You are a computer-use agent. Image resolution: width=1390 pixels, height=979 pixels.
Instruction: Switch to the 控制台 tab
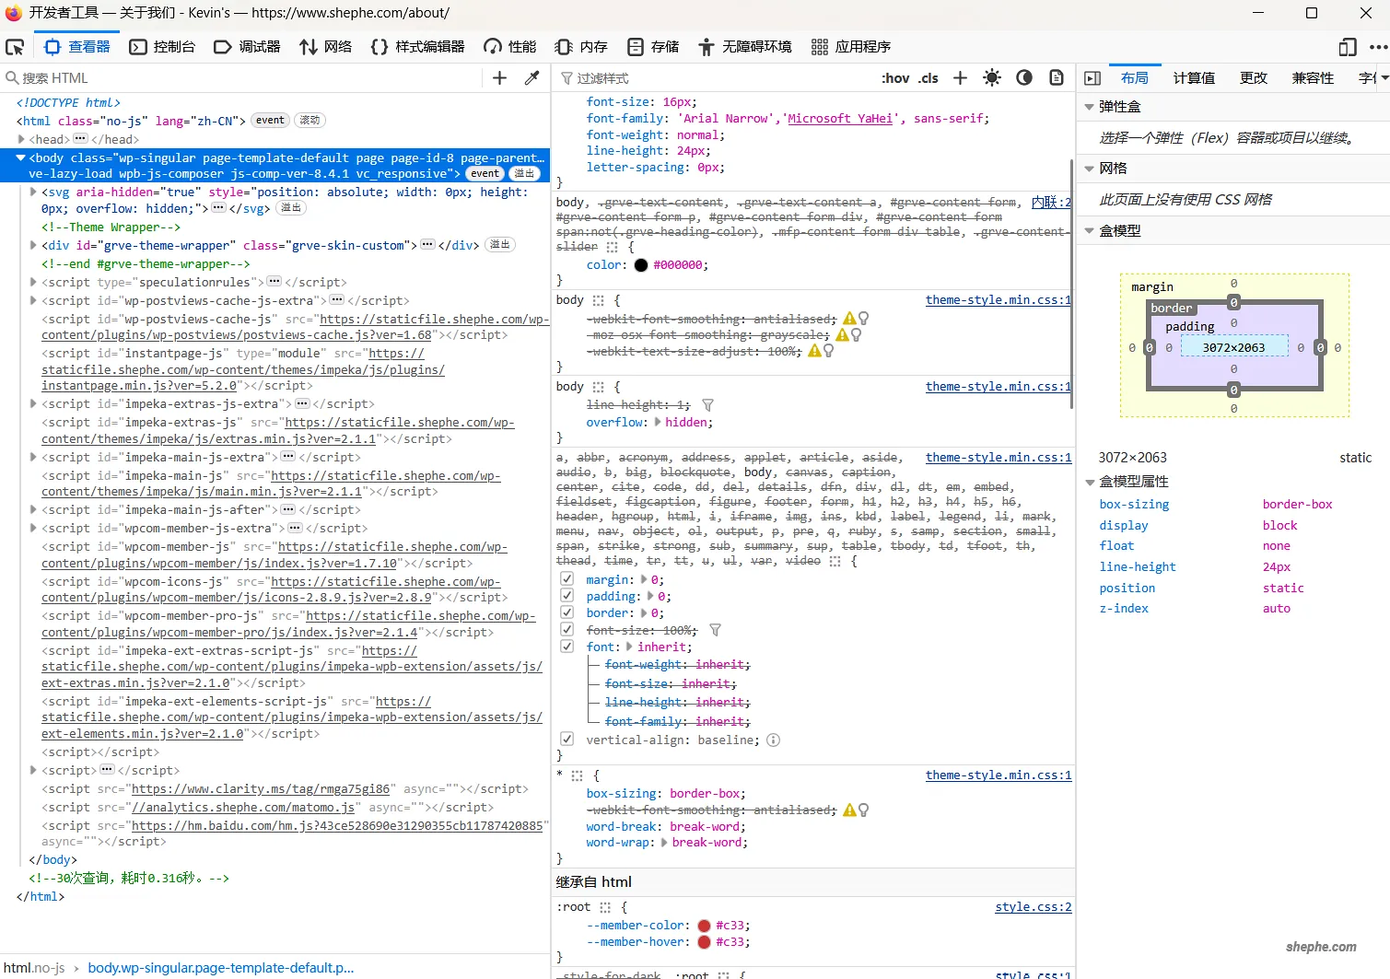tap(162, 46)
